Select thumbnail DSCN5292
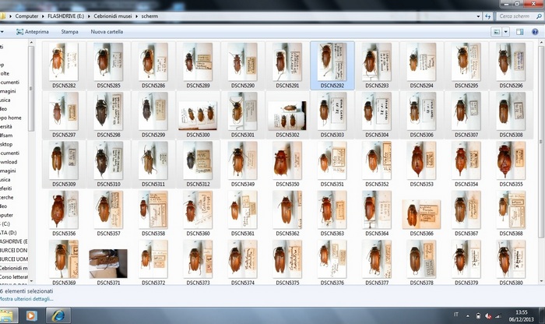The height and width of the screenshot is (324, 545). [332, 64]
